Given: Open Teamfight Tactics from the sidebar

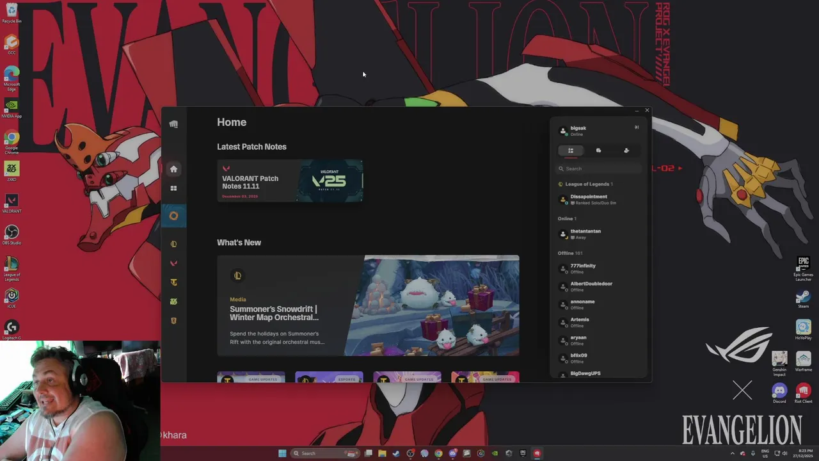Looking at the screenshot, I should coord(173,282).
